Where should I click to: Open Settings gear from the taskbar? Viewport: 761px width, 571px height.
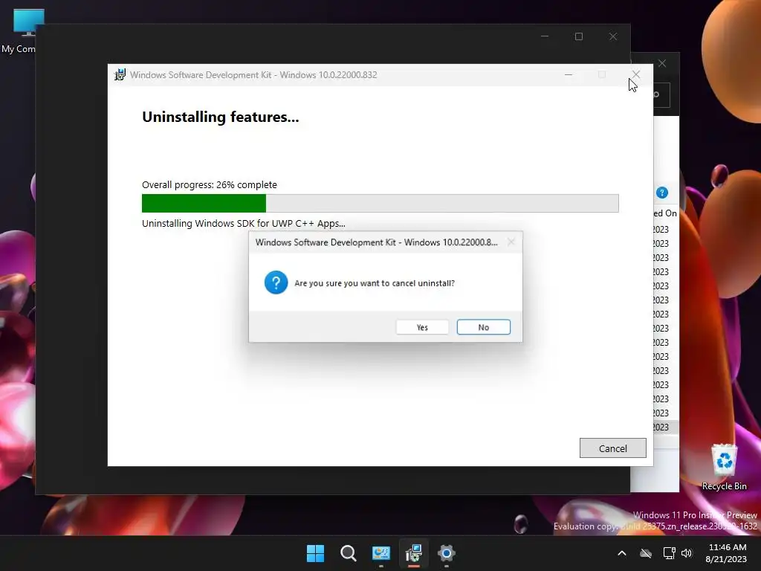447,553
